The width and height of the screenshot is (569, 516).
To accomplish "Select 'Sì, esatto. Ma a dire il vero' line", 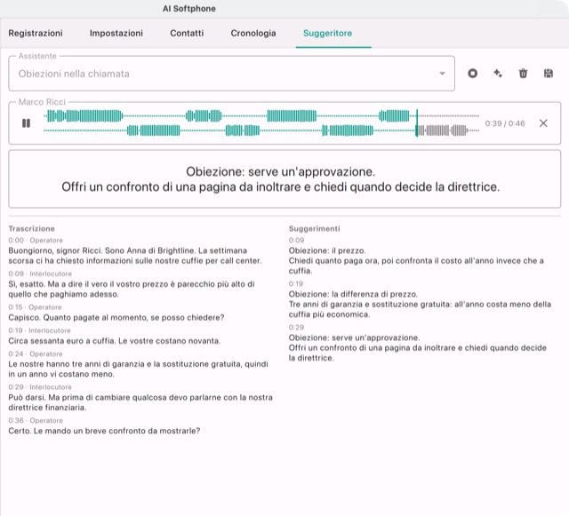I will pyautogui.click(x=132, y=289).
